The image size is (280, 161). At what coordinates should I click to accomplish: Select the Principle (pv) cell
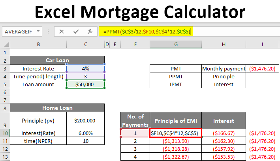tap(38, 120)
